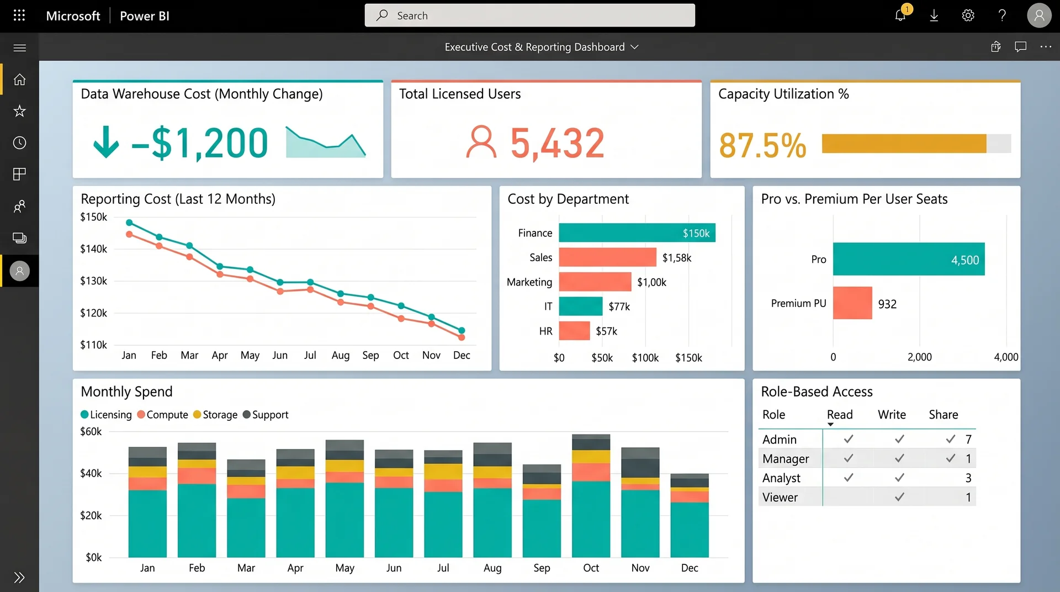Select the Analyst role row label
1060x592 pixels.
click(781, 478)
